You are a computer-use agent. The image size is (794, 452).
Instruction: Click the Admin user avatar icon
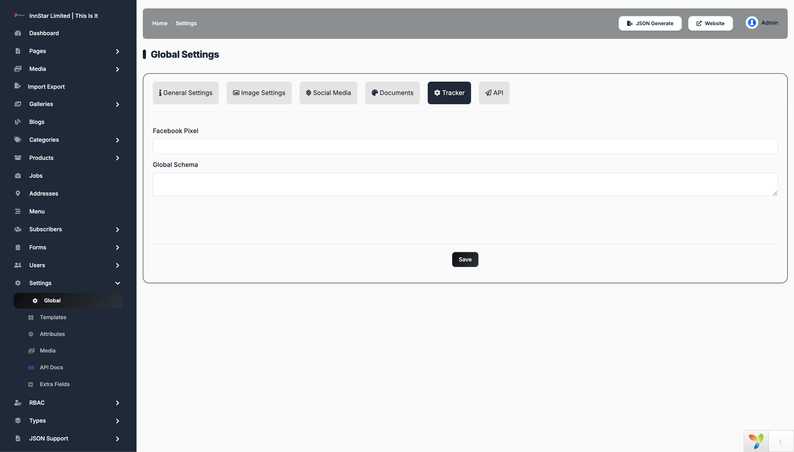752,23
